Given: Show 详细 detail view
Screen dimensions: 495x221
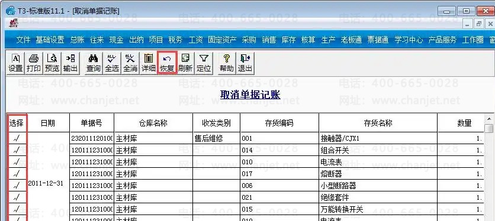Looking at the screenshot, I should tap(149, 63).
